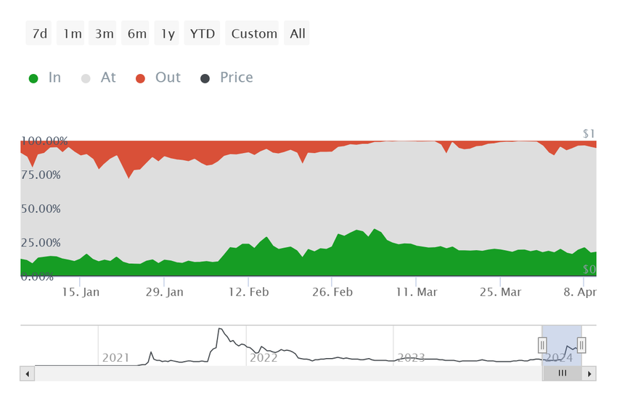Grab the left navigator range handle
617x411 pixels.
(542, 345)
